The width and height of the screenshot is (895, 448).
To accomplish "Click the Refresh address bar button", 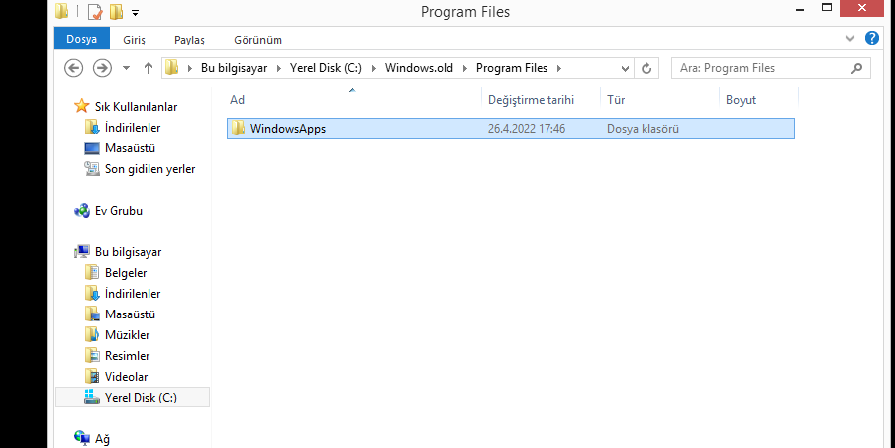I will 646,68.
